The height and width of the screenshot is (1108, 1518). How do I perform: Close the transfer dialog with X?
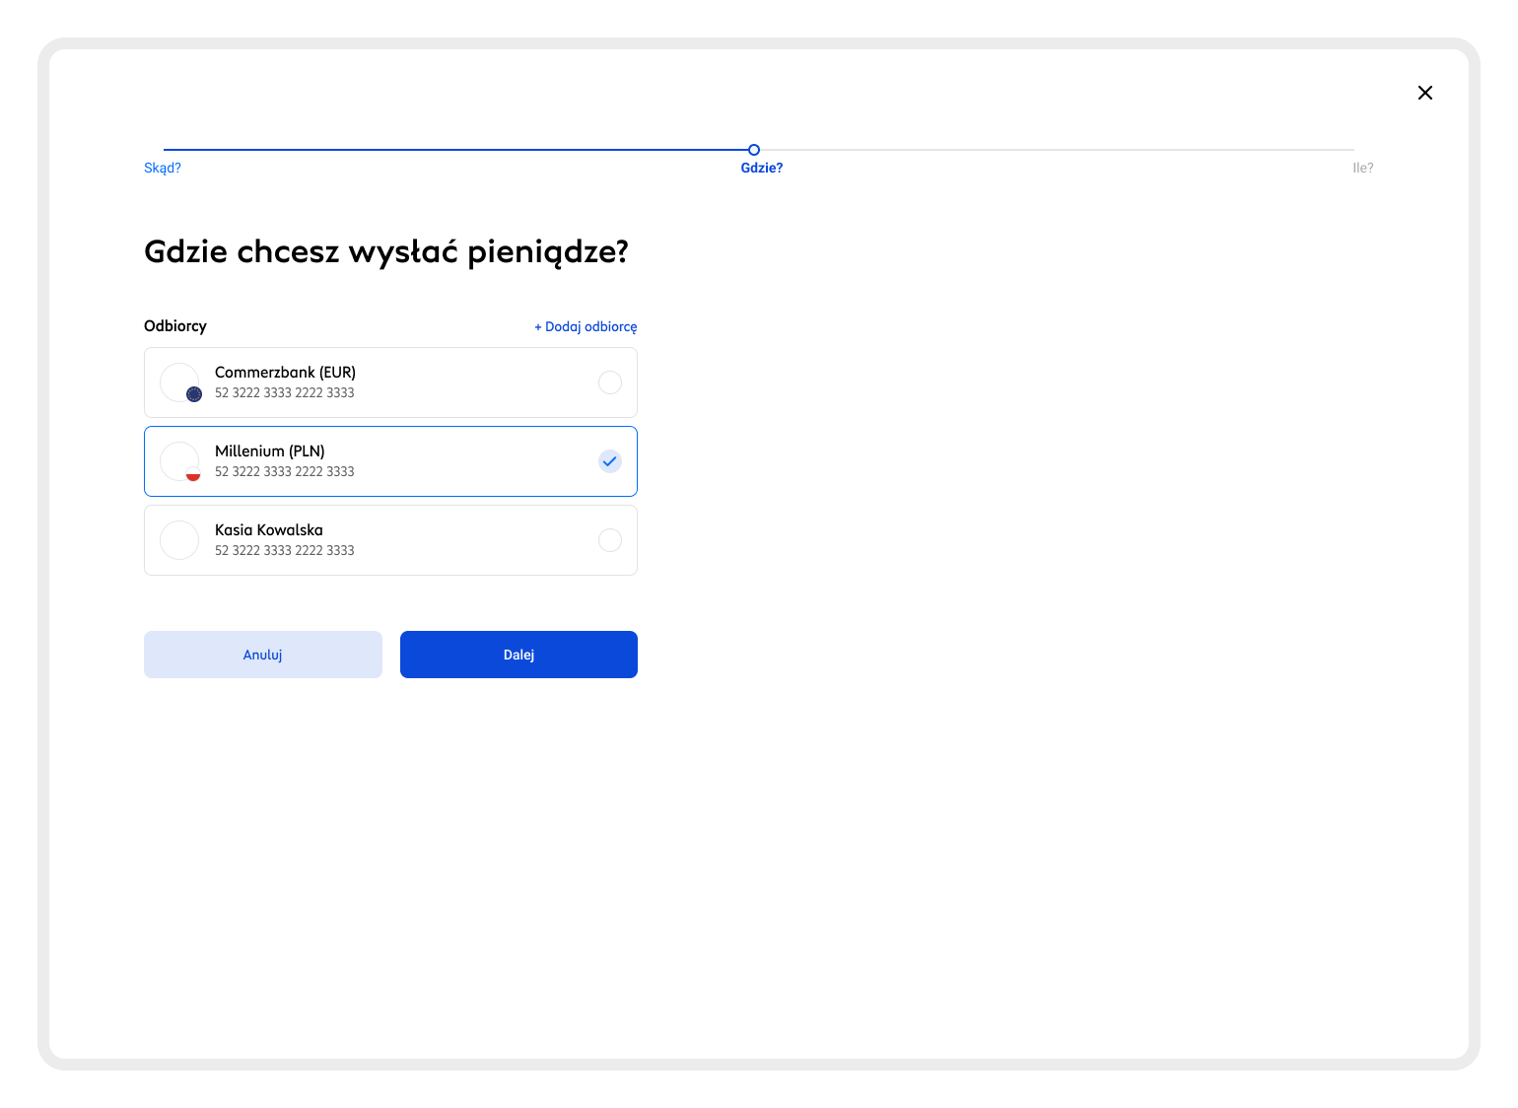[1425, 93]
